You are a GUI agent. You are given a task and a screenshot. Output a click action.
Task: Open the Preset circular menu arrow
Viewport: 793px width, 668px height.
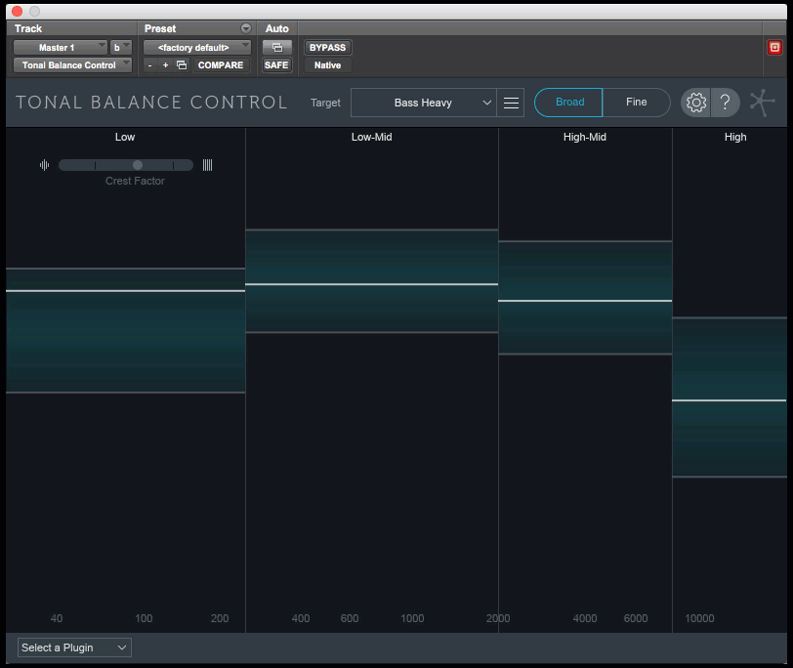click(x=246, y=28)
